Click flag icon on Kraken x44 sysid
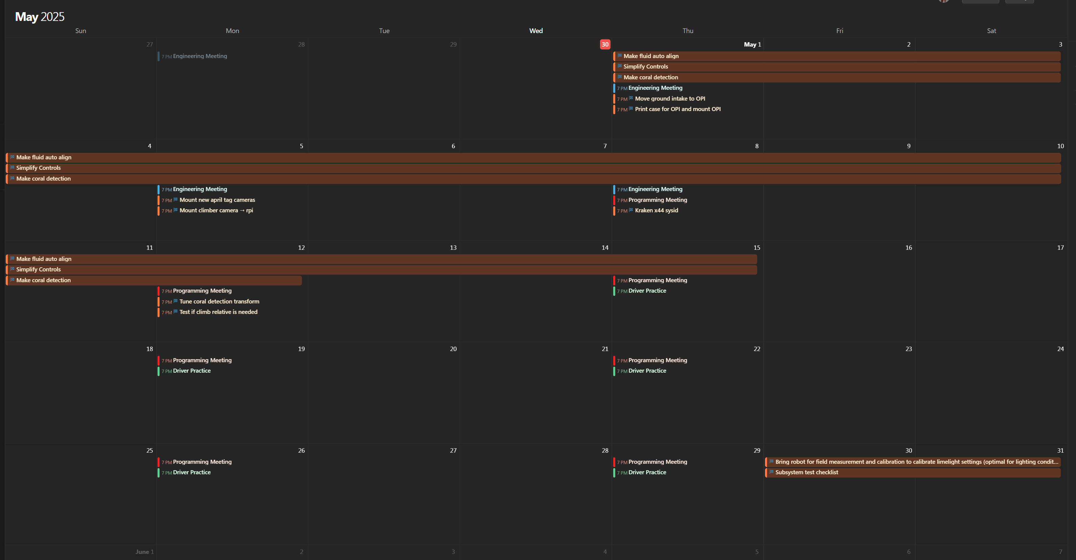 pyautogui.click(x=631, y=210)
